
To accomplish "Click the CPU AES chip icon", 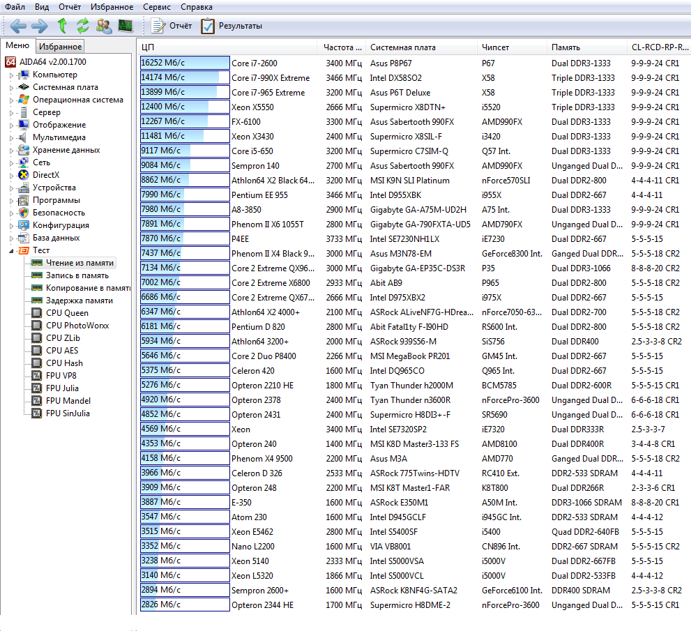I will pos(37,351).
